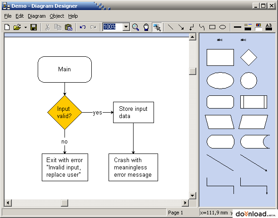The width and height of the screenshot is (278, 218).
Task: Toggle the select/edit pointer tool
Action: (157, 27)
